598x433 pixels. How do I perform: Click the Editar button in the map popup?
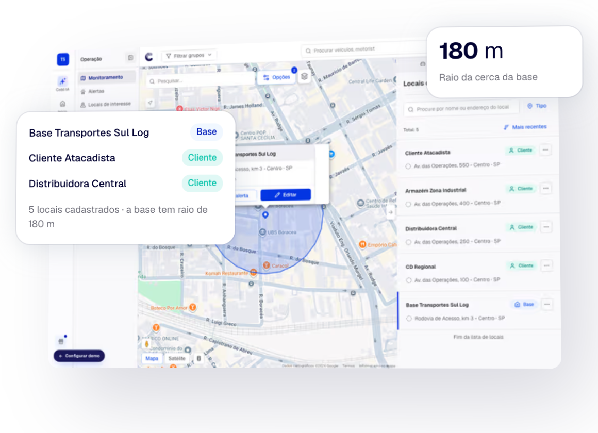(x=285, y=195)
